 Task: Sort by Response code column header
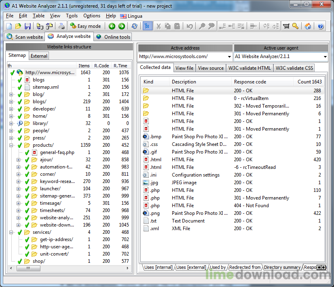262,82
